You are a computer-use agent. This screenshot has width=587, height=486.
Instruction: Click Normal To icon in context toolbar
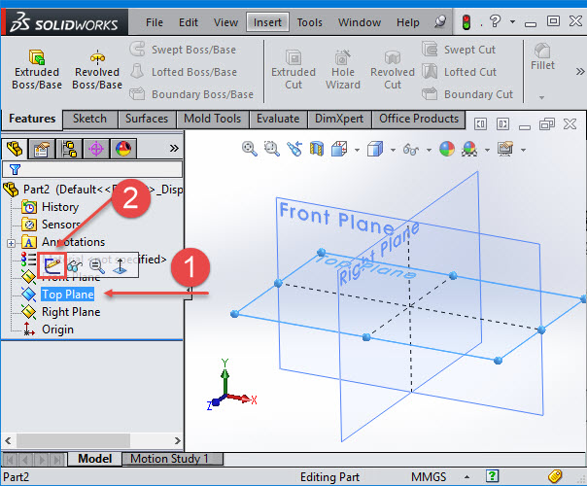(x=120, y=265)
